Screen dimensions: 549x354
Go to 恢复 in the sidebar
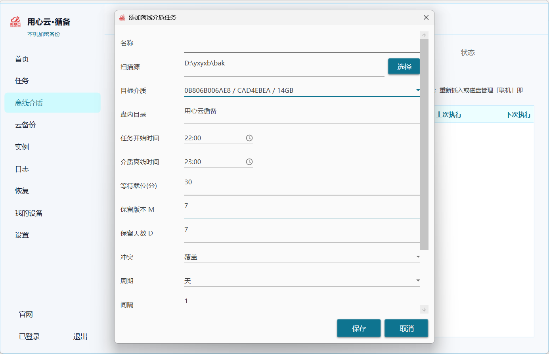(52, 191)
